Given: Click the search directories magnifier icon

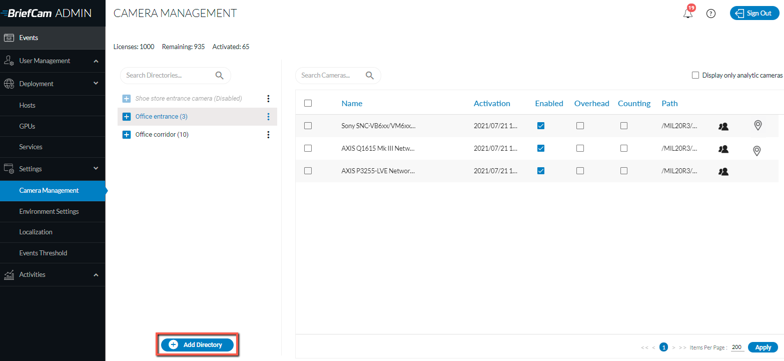Looking at the screenshot, I should (219, 76).
